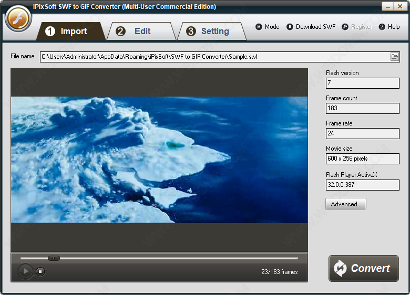Click the Flash Player ActiveX version field
Image resolution: width=410 pixels, height=295 pixels.
tap(362, 185)
